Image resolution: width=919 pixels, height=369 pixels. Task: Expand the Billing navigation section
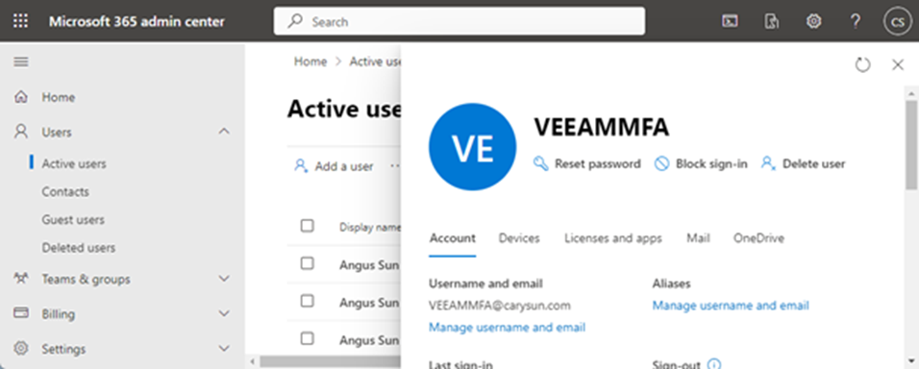[x=224, y=314]
